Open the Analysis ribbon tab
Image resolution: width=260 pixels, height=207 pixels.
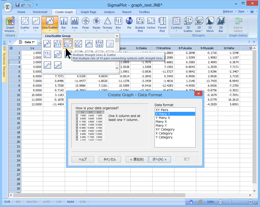109,12
